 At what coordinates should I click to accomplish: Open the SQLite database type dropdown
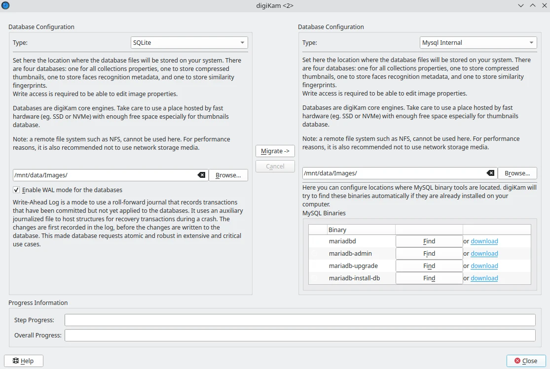pos(189,43)
